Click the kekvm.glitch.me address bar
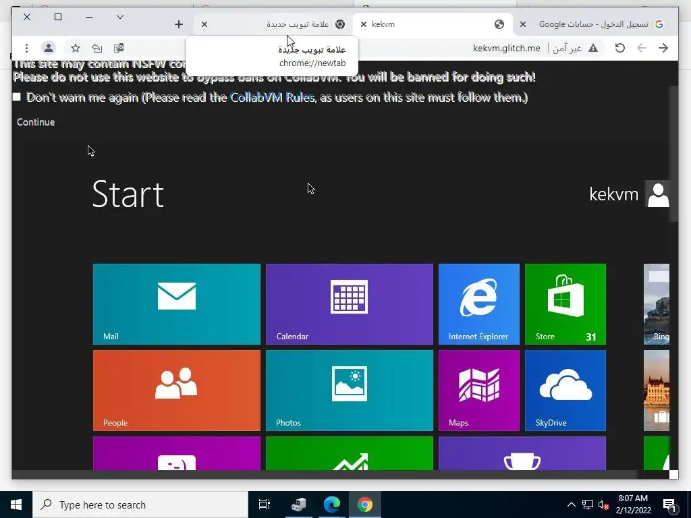Screen dimensions: 691x518 coord(506,48)
